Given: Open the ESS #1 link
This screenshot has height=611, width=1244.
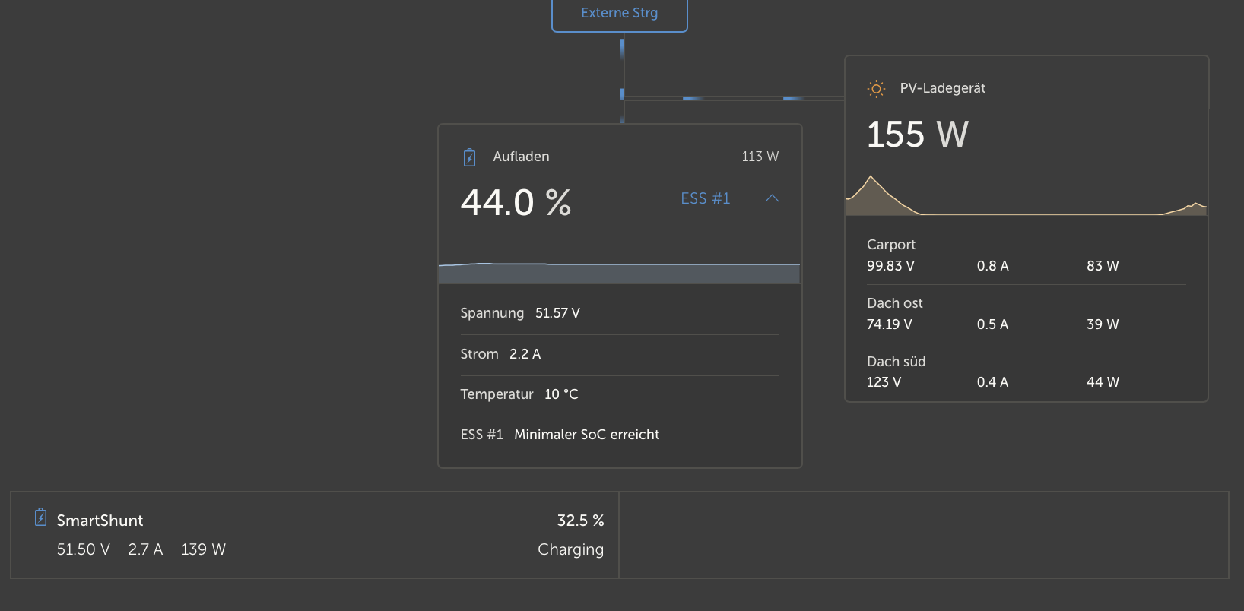Looking at the screenshot, I should (705, 198).
